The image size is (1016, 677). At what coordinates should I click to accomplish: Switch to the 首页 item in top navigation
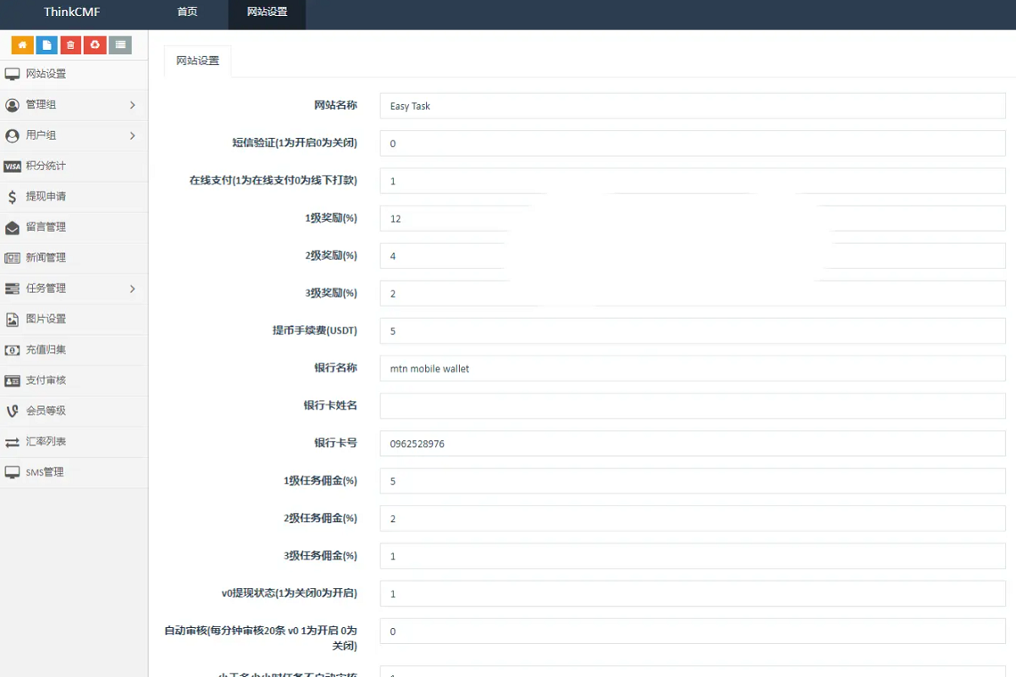click(186, 13)
